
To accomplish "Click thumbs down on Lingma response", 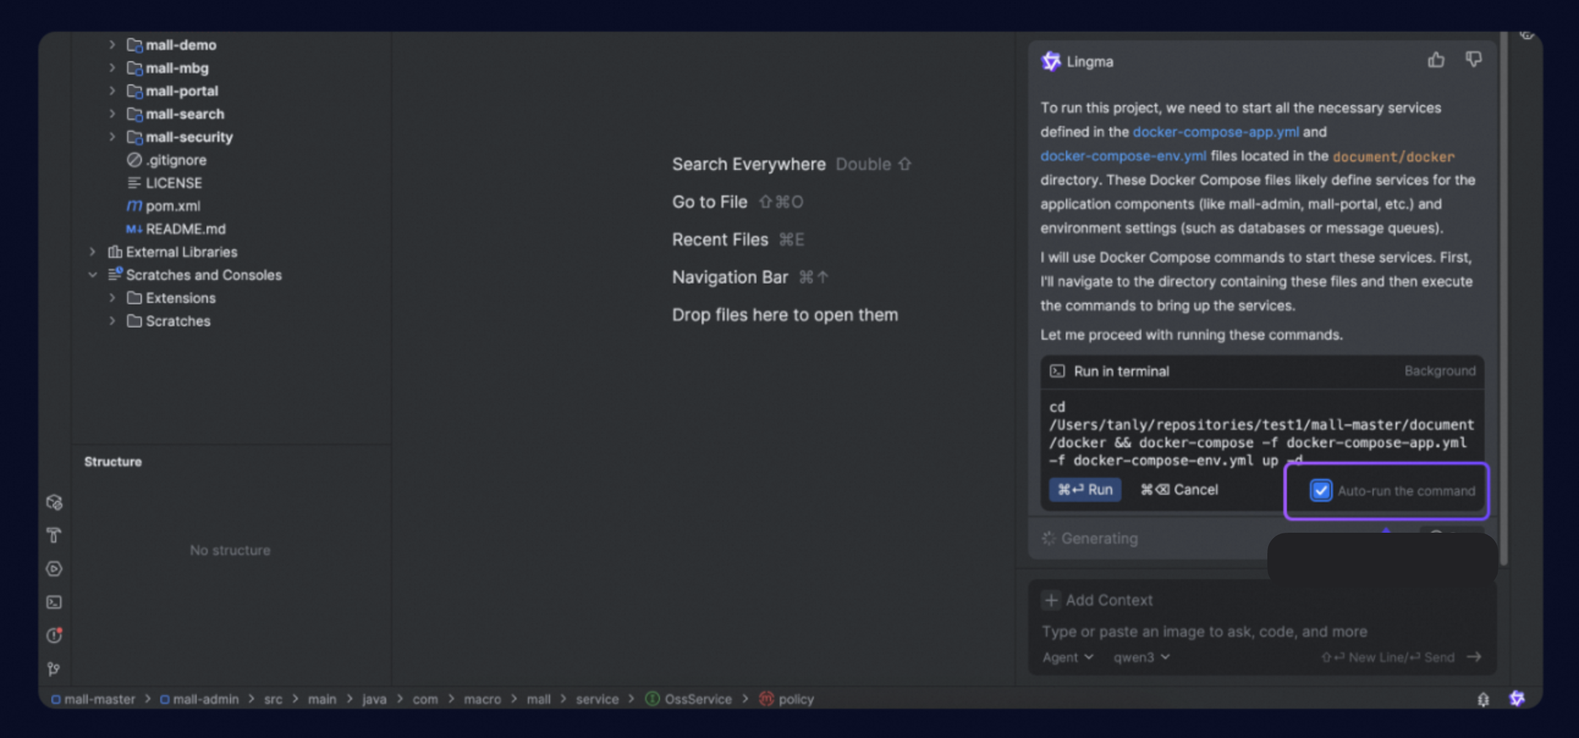I will (x=1473, y=60).
